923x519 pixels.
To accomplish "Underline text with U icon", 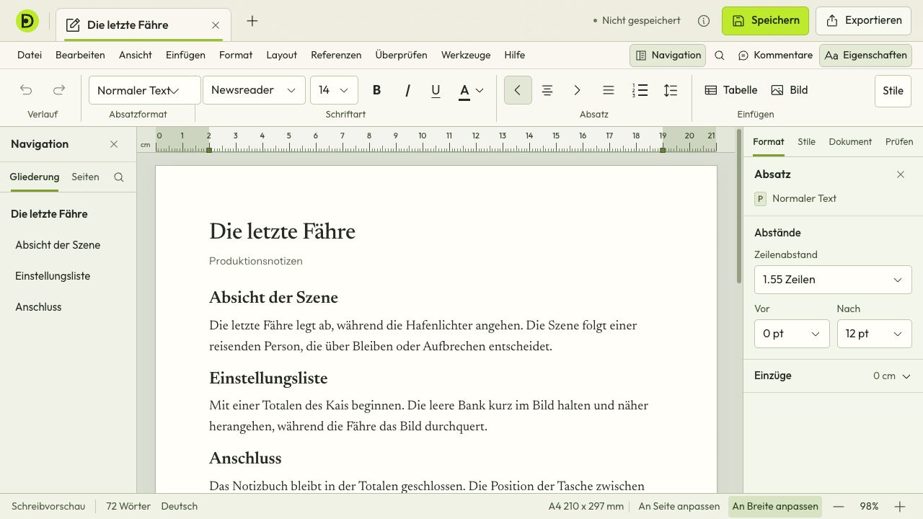I will [x=436, y=90].
